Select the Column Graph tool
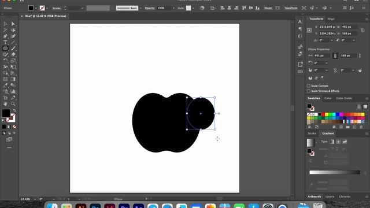The height and width of the screenshot is (208, 370). coord(13,91)
